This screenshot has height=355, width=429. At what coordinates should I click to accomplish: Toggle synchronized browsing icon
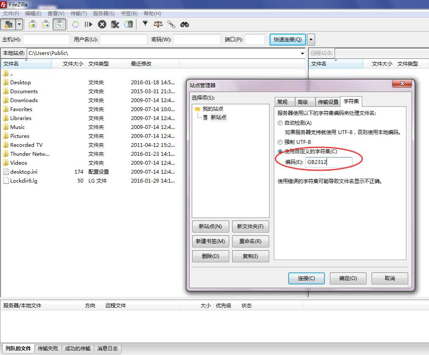[171, 25]
